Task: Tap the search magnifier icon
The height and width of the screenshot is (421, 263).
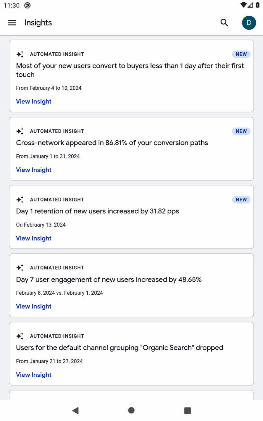Action: pos(224,23)
